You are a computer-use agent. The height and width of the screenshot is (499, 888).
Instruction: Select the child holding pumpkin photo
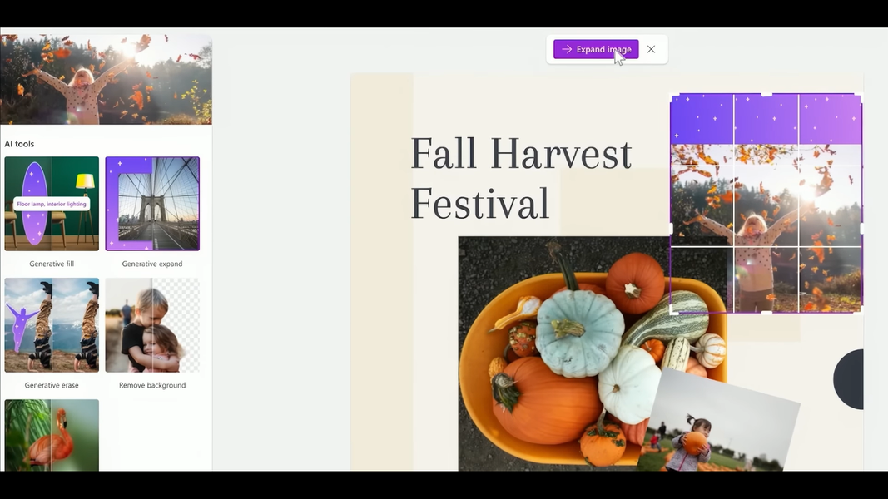(x=719, y=422)
